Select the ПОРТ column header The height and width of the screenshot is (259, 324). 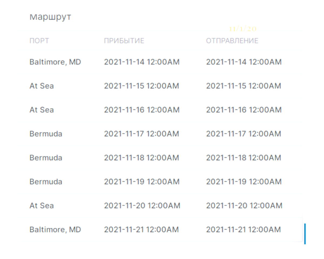(39, 41)
